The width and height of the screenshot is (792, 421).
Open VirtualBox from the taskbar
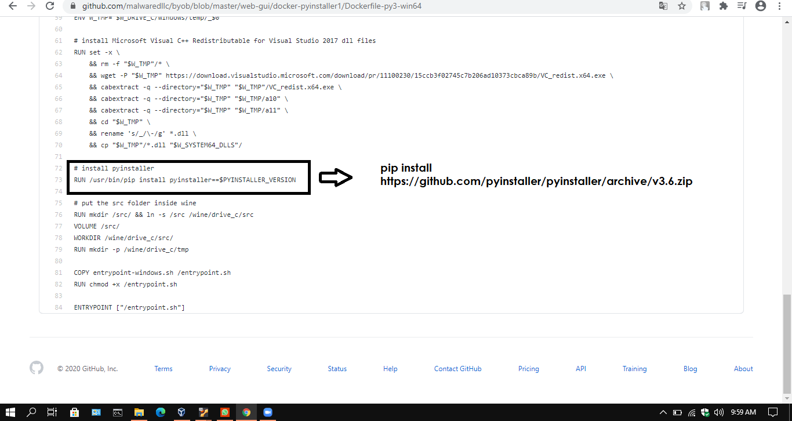click(181, 412)
